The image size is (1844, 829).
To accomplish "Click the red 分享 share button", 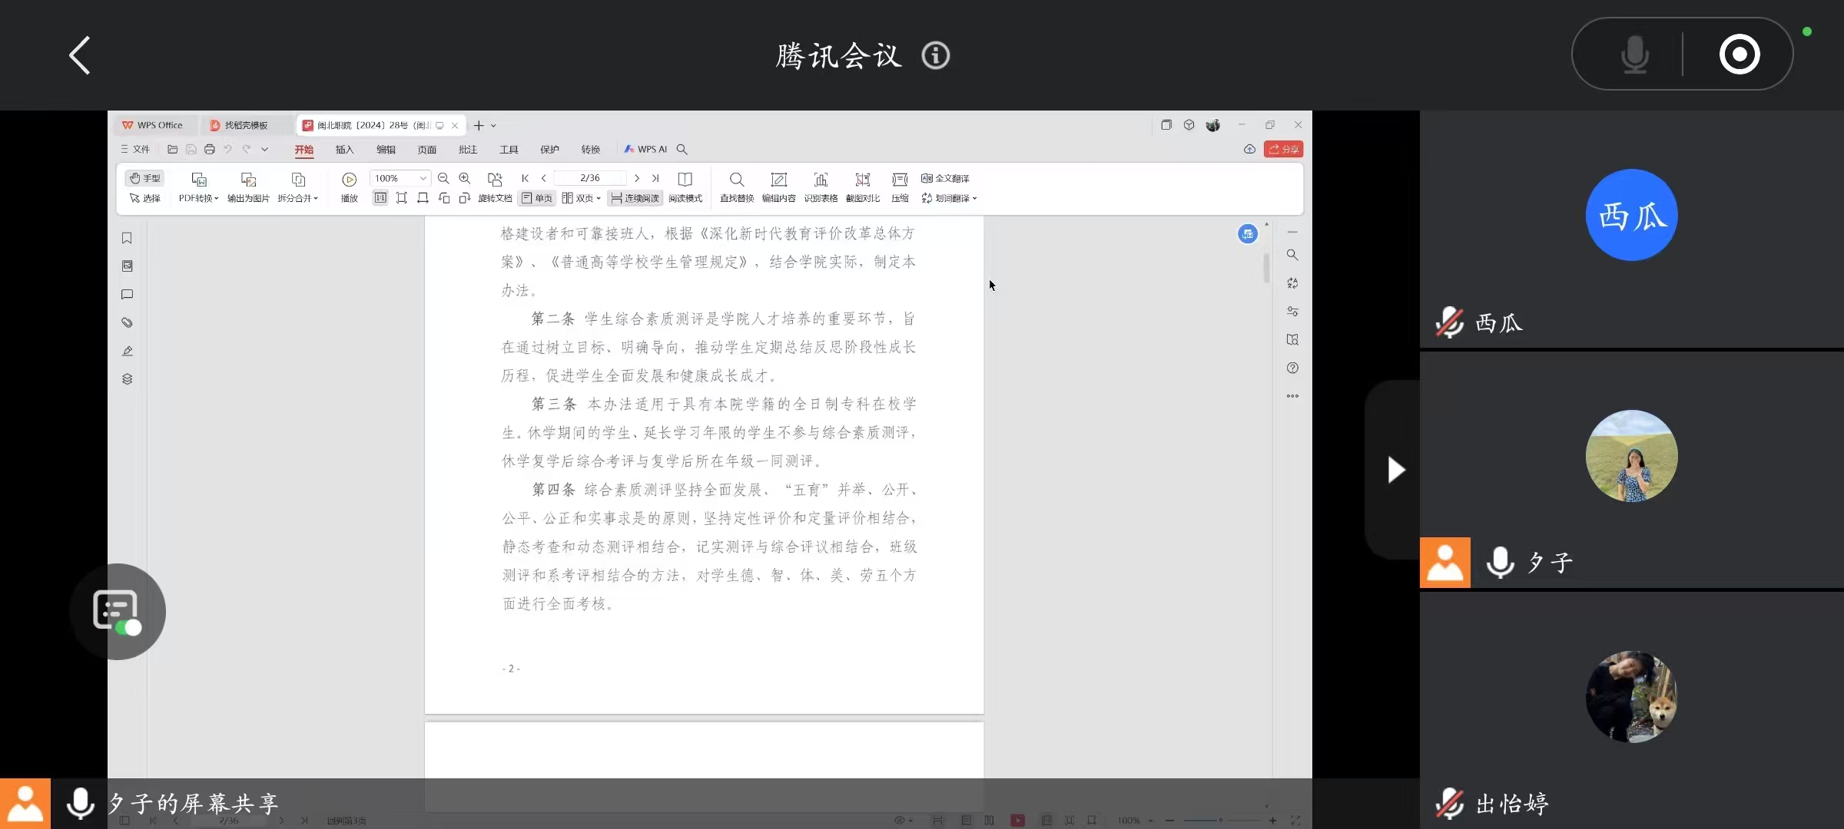I will click(x=1284, y=149).
